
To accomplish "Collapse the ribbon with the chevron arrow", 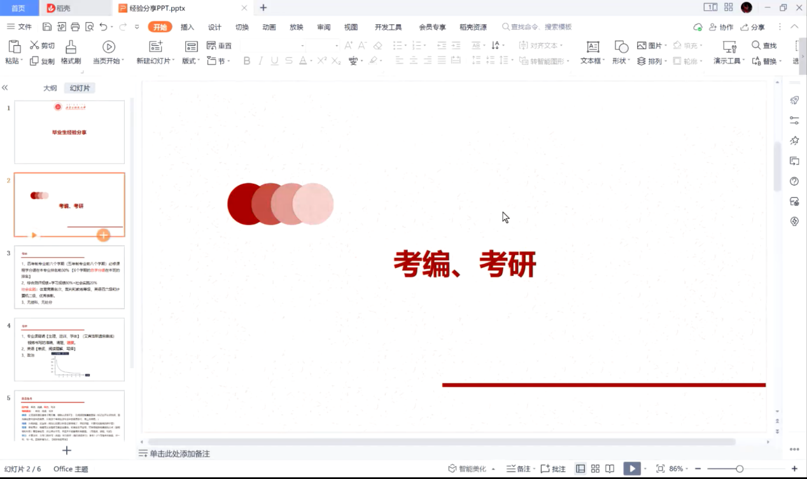I will (x=794, y=27).
